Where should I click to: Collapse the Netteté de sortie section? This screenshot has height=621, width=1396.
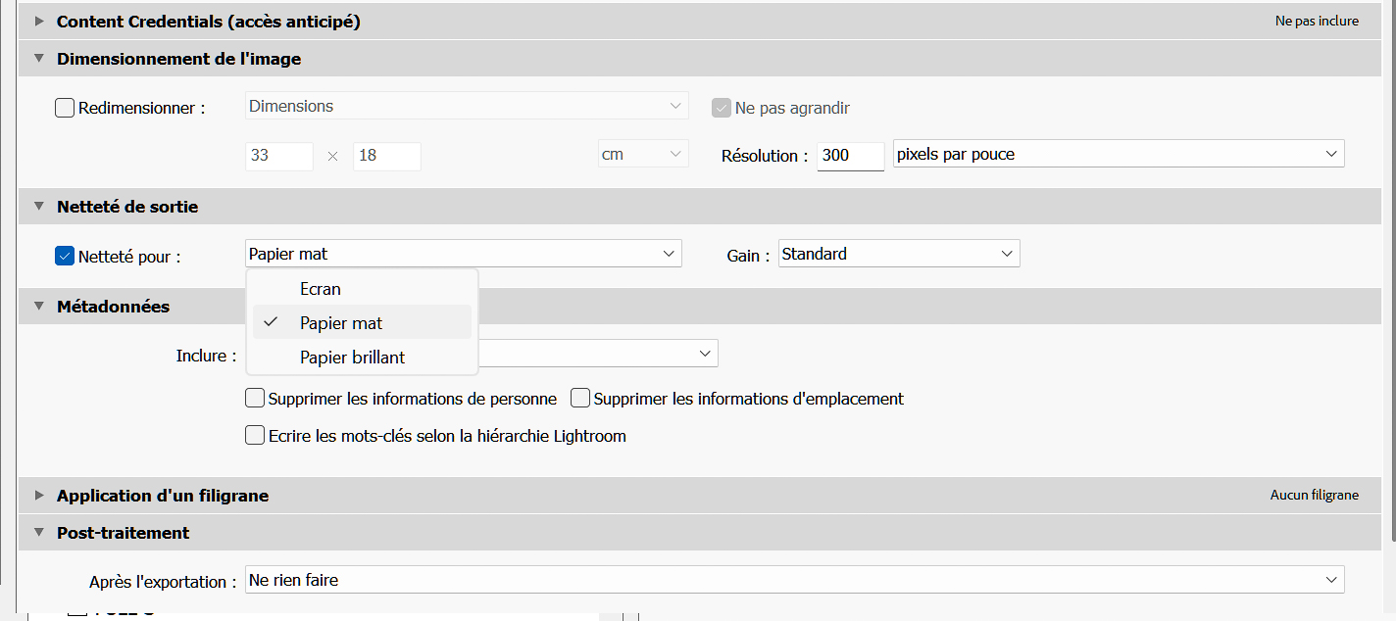point(39,206)
